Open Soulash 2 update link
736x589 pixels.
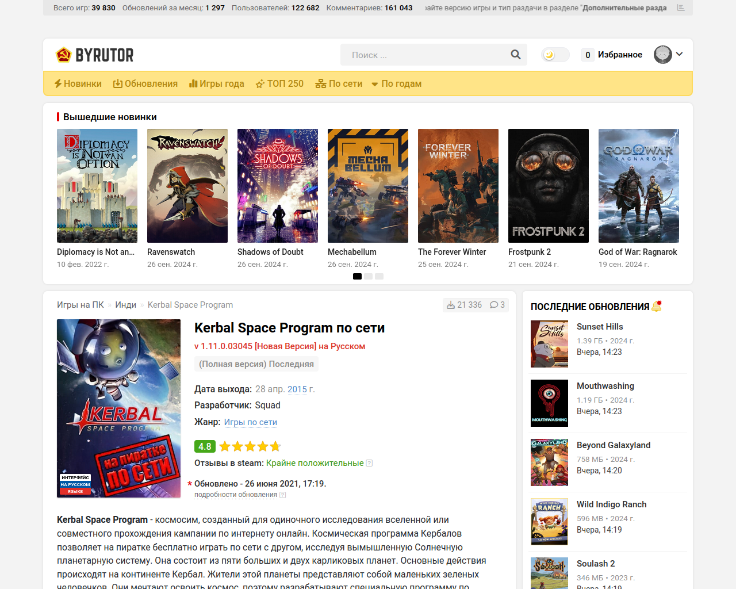tap(596, 564)
